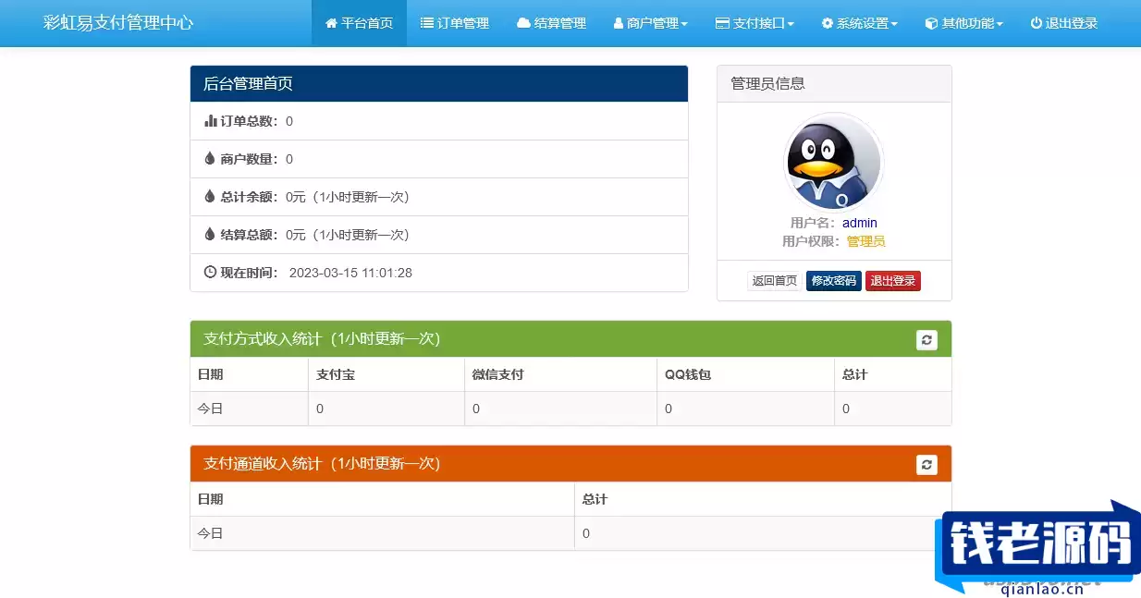Click the bar chart icon beside 订单总数
Viewport: 1141px width, 598px height.
pyautogui.click(x=210, y=121)
